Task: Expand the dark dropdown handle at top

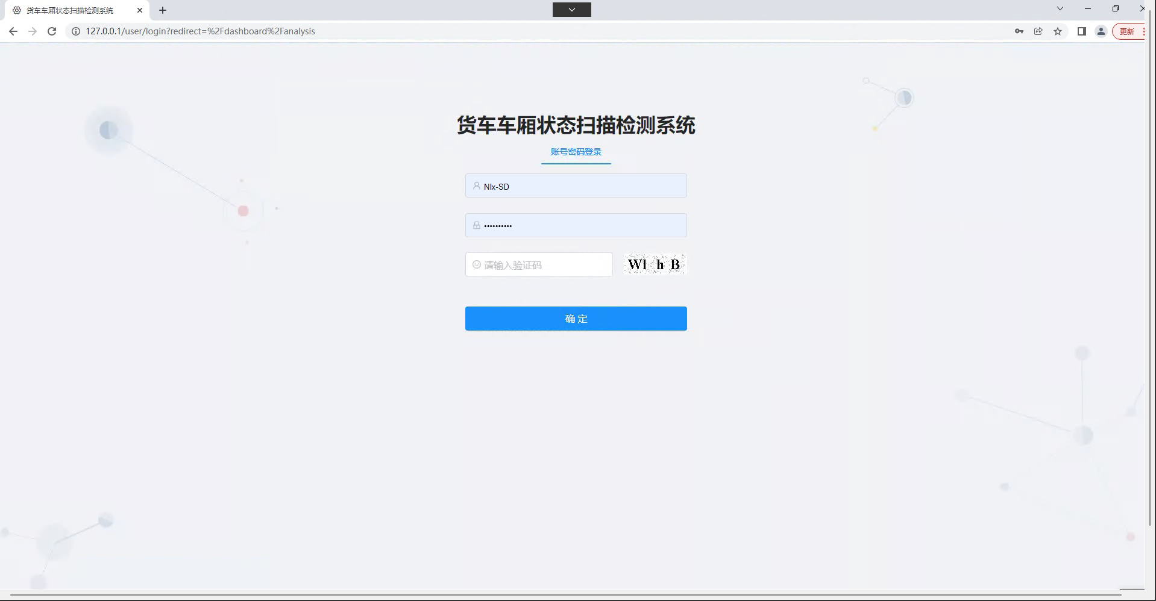Action: point(571,10)
